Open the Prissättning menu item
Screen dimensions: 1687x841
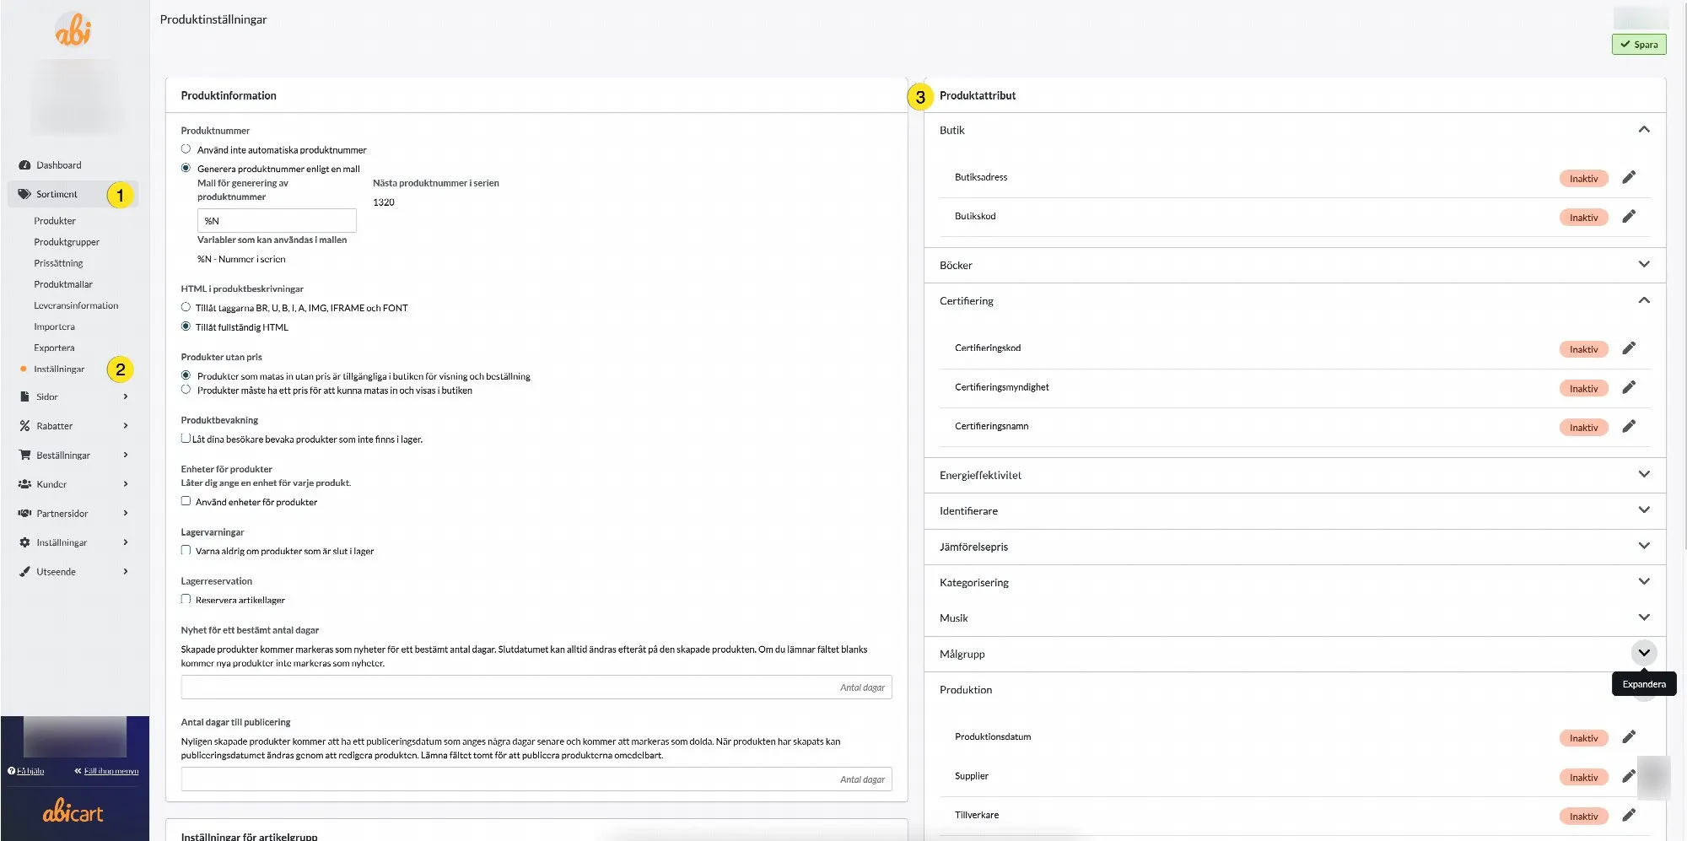(58, 263)
